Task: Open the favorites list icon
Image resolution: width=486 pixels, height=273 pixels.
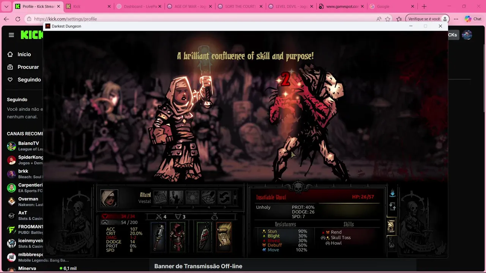Action: (x=399, y=19)
